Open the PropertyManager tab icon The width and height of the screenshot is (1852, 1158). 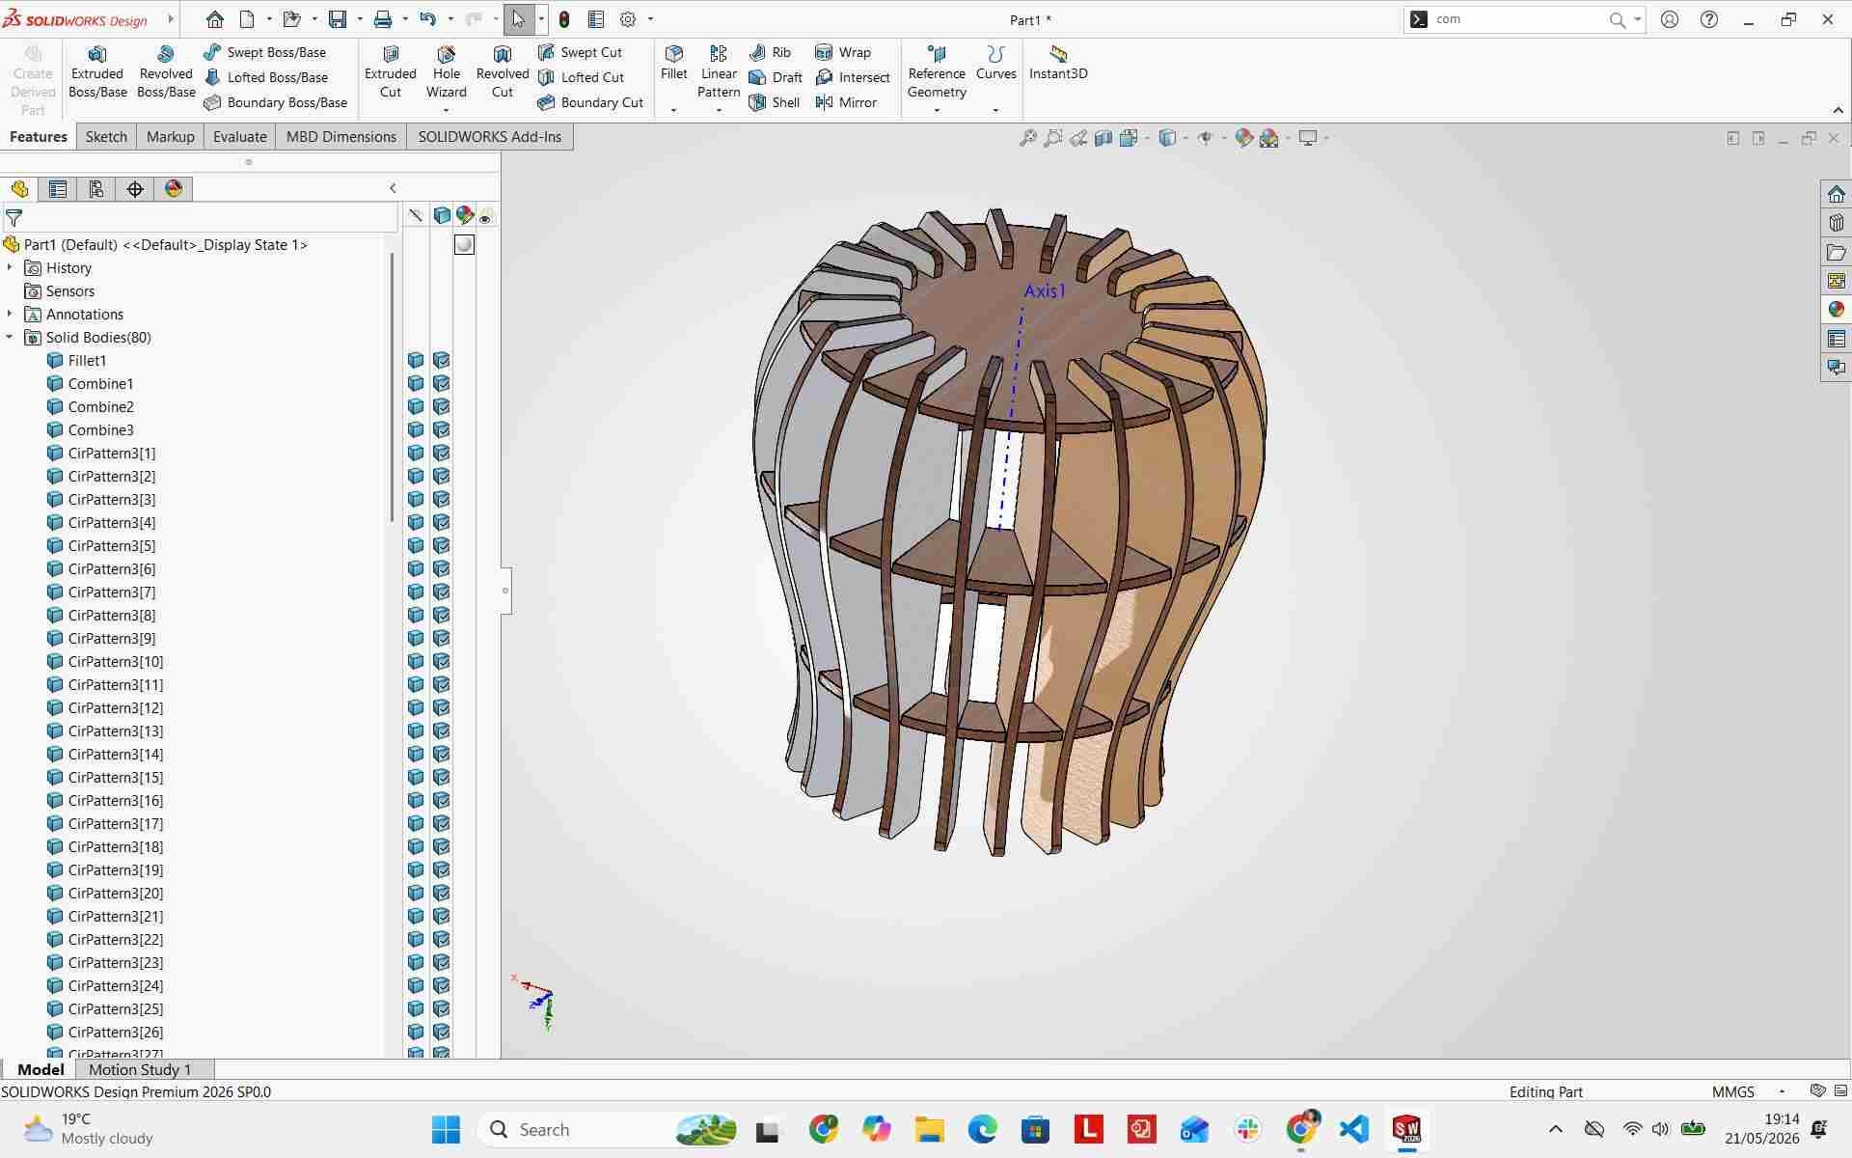pos(58,189)
